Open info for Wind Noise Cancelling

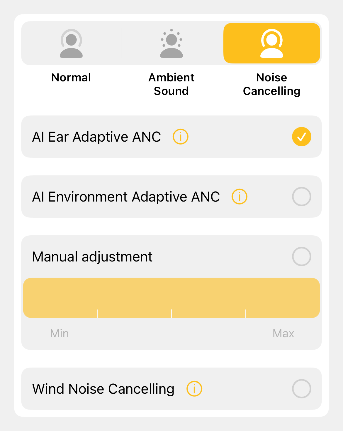point(194,389)
